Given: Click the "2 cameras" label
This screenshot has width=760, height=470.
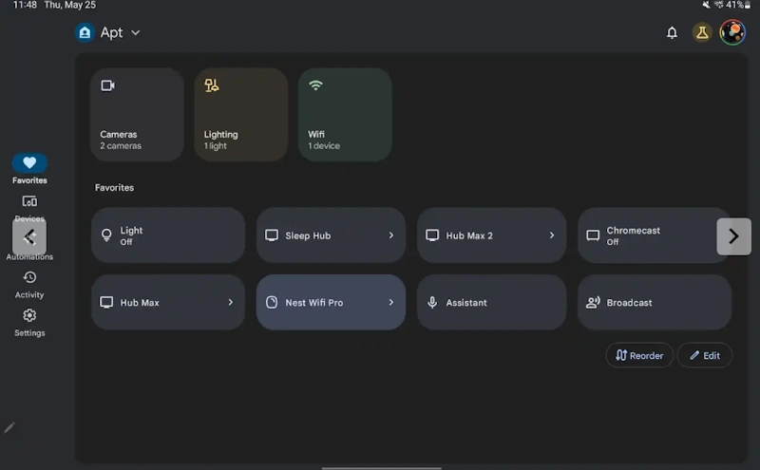Looking at the screenshot, I should click(x=121, y=146).
